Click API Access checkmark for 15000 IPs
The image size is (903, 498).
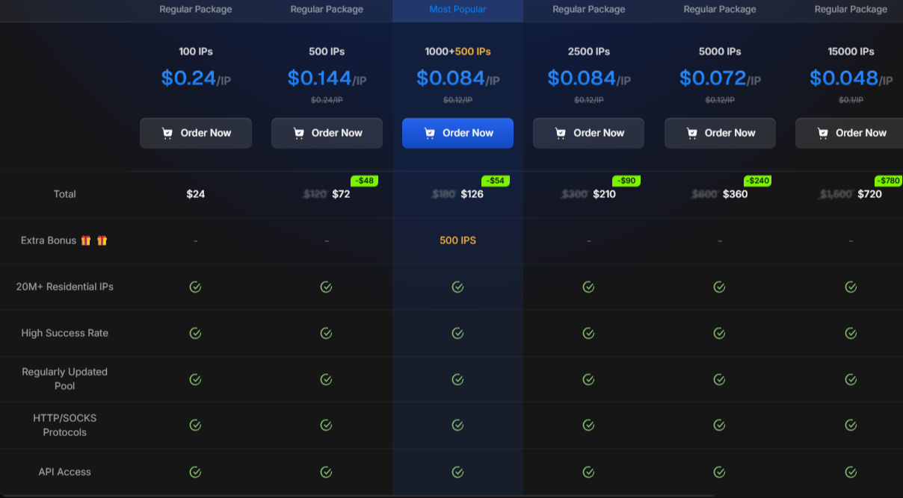click(x=851, y=472)
